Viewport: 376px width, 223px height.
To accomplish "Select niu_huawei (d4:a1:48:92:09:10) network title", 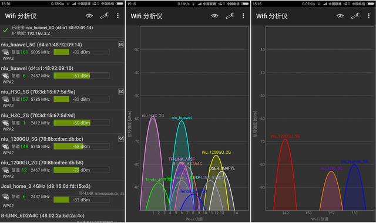I will (37, 68).
